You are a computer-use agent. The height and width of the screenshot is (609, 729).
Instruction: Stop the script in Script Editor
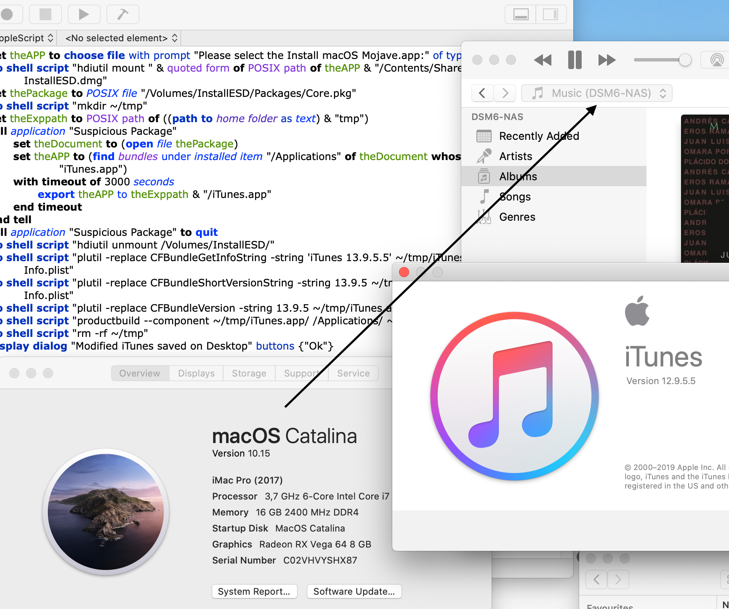coord(45,14)
